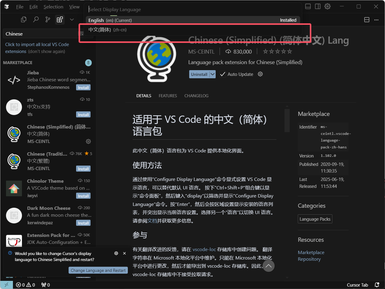The width and height of the screenshot is (385, 289).
Task: Uncheck the Auto Update checkbox
Action: 223,74
